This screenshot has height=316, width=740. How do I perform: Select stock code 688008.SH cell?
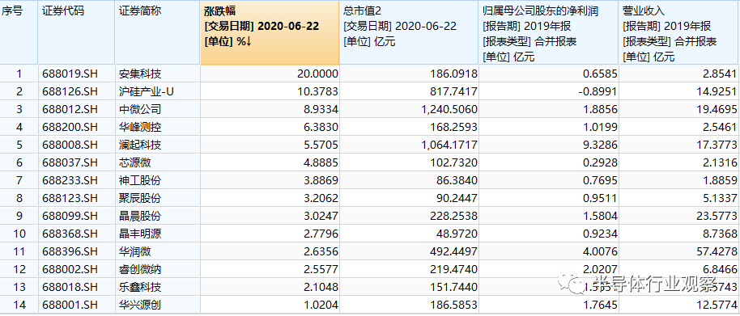[76, 145]
